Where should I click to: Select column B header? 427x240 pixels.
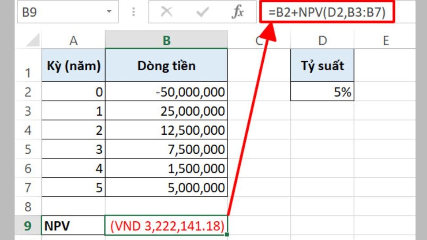pyautogui.click(x=166, y=40)
